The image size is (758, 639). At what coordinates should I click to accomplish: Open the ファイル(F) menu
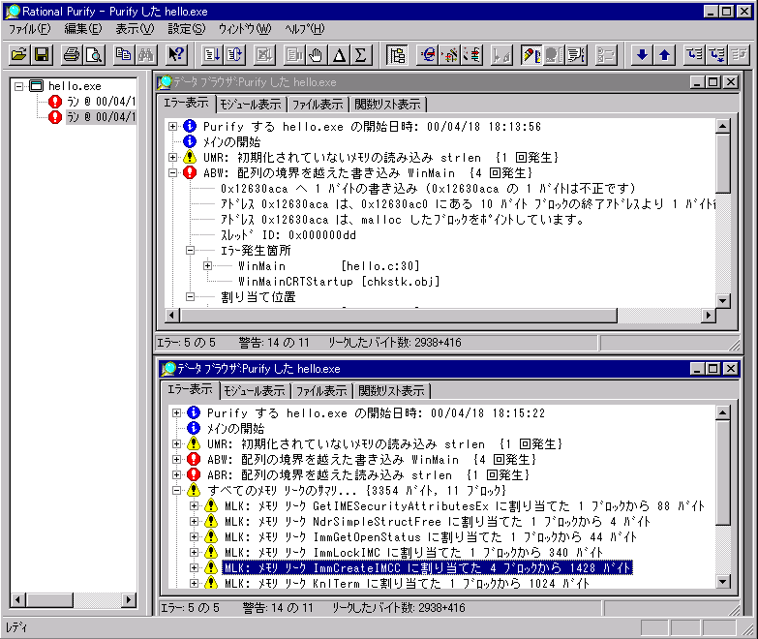[x=29, y=29]
